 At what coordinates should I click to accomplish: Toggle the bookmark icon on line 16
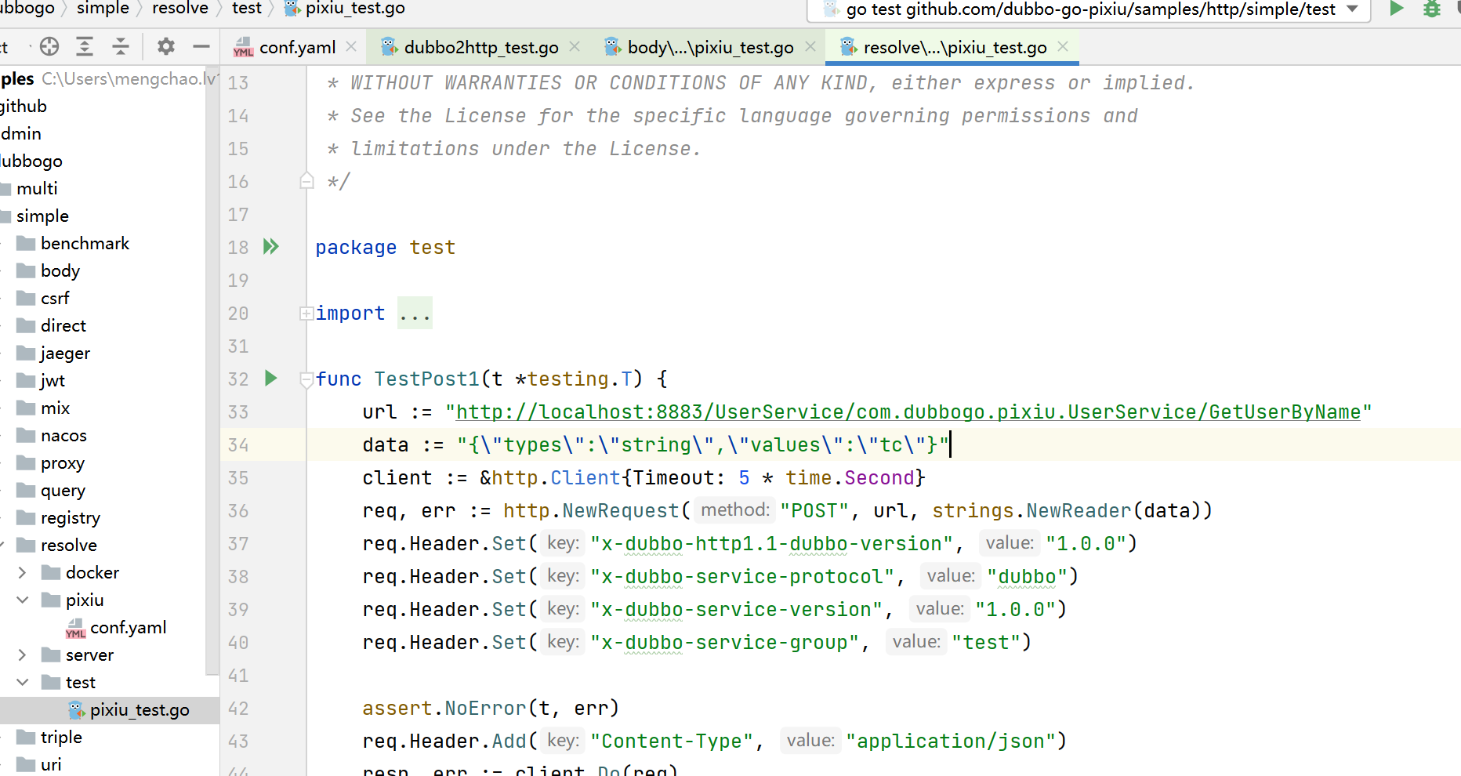[306, 180]
